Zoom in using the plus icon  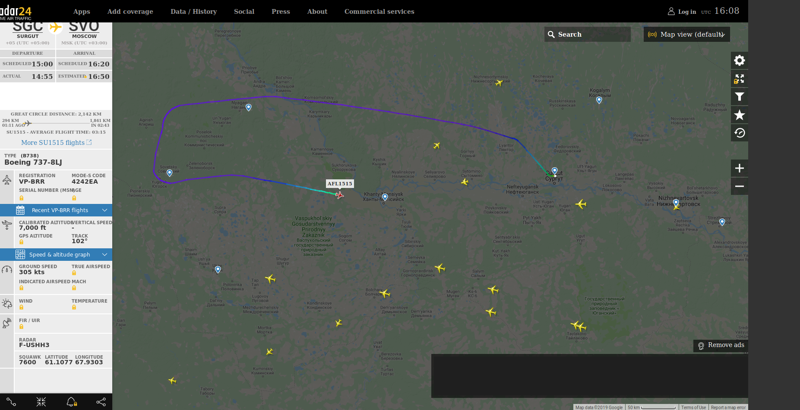click(x=739, y=168)
